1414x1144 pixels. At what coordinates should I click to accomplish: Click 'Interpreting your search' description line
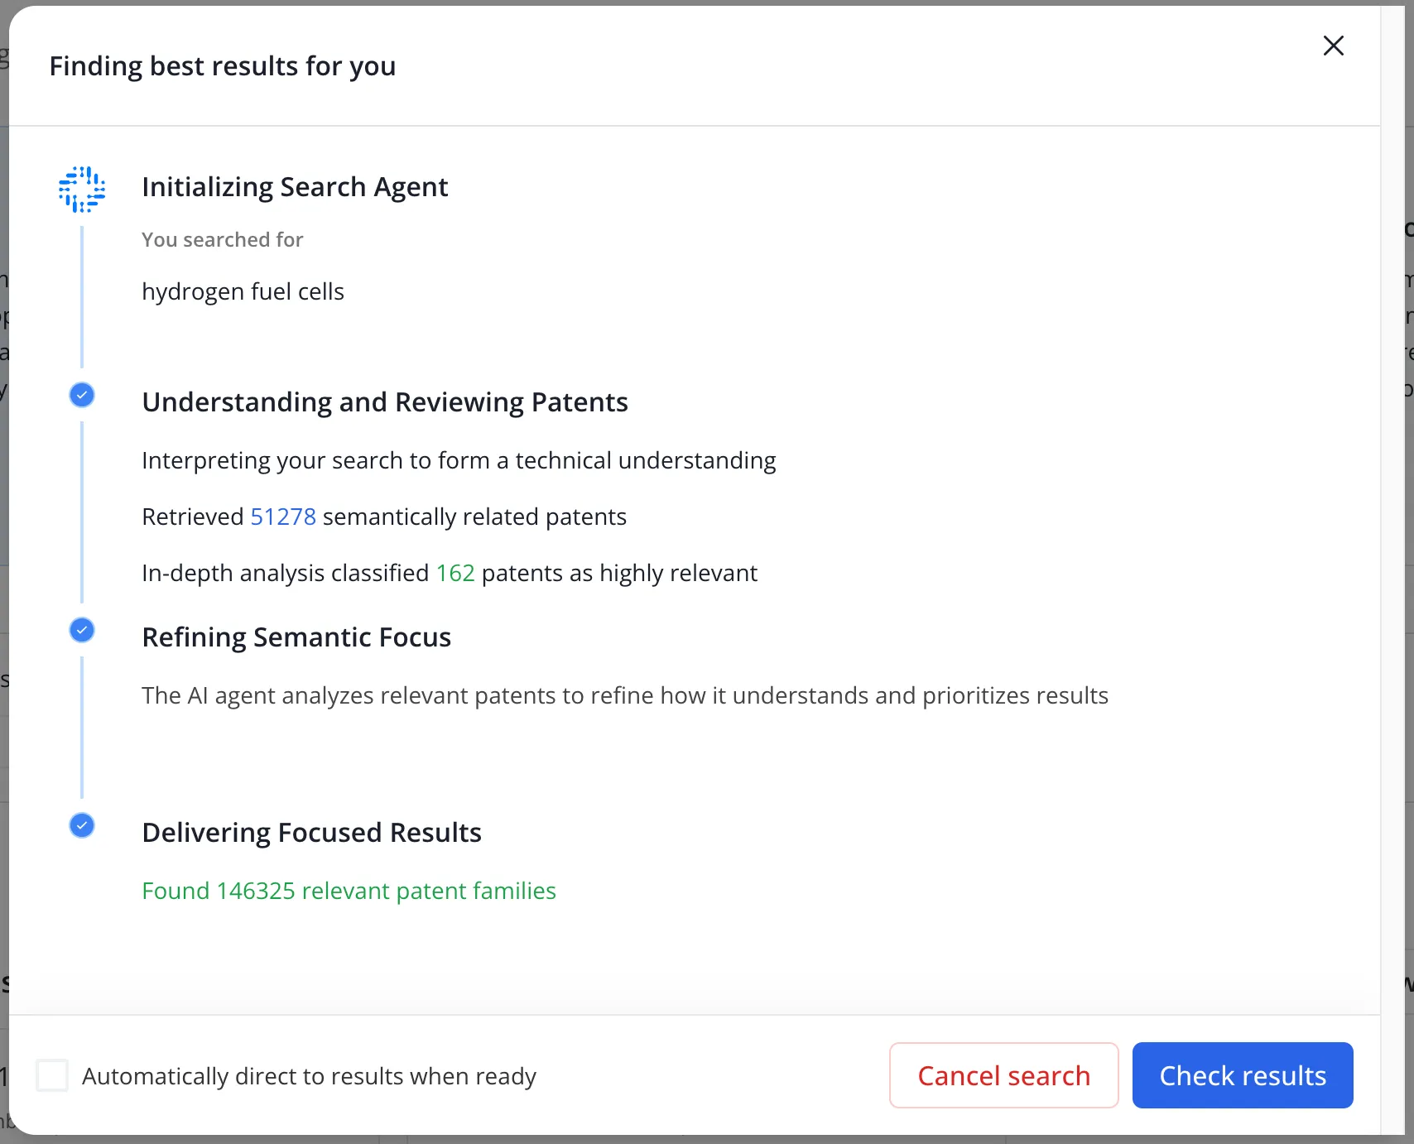(459, 461)
